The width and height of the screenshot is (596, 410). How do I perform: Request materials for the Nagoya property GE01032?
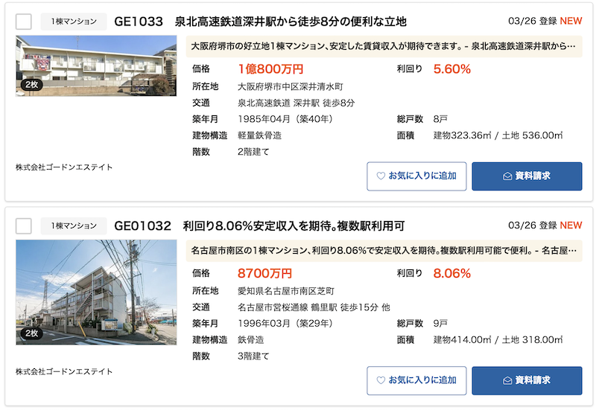[x=527, y=380]
